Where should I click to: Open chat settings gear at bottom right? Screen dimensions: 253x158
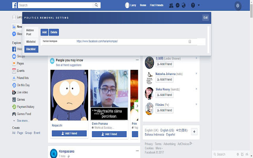click(238, 154)
